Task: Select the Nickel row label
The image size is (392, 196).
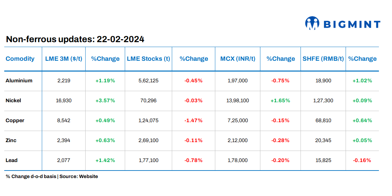Action: (13, 100)
